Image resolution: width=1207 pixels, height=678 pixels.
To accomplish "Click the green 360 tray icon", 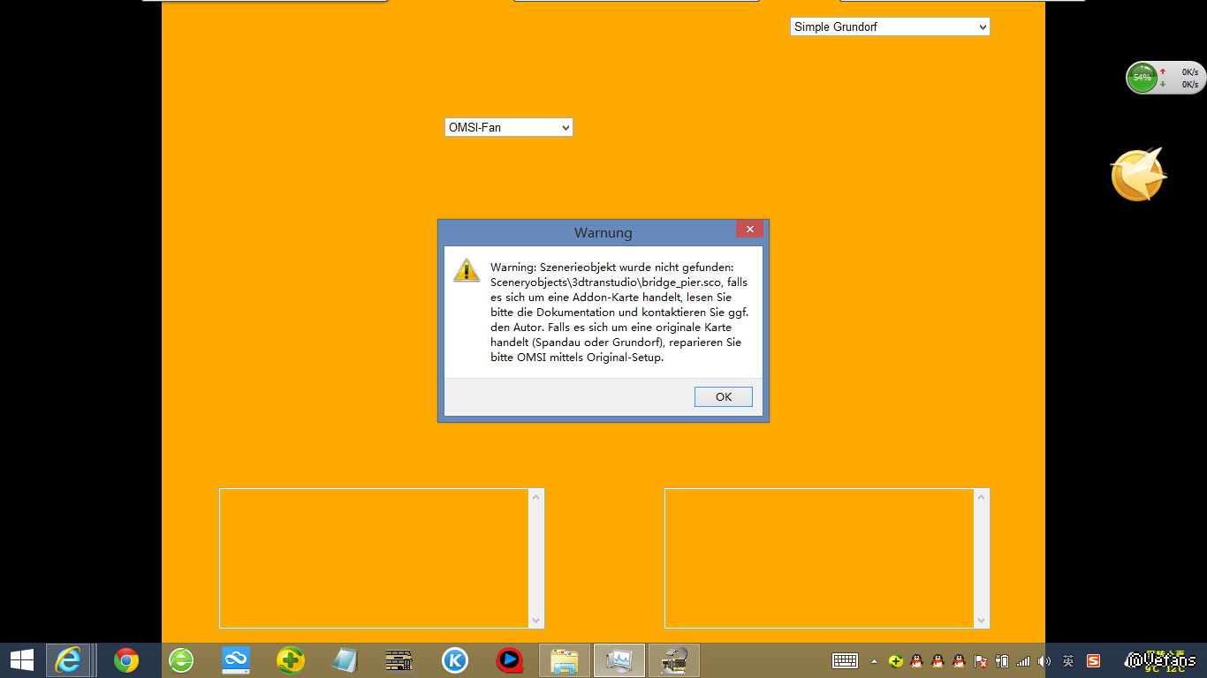I will click(896, 661).
